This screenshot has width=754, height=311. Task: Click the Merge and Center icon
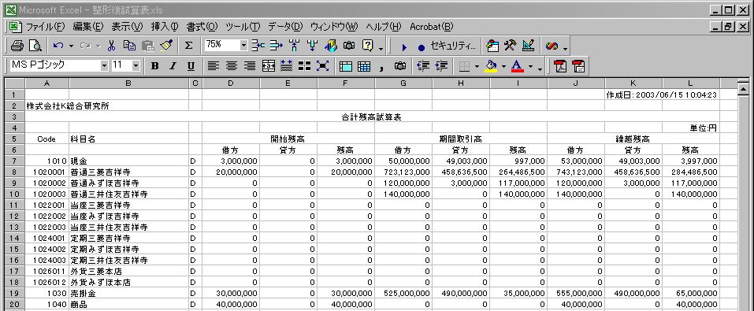[269, 66]
